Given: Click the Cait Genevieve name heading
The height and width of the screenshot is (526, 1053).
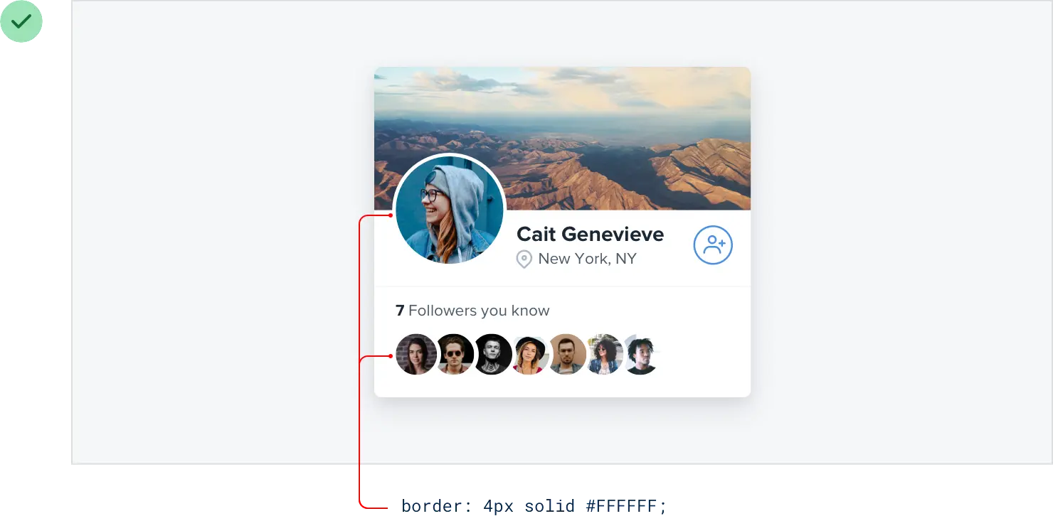Looking at the screenshot, I should 590,234.
